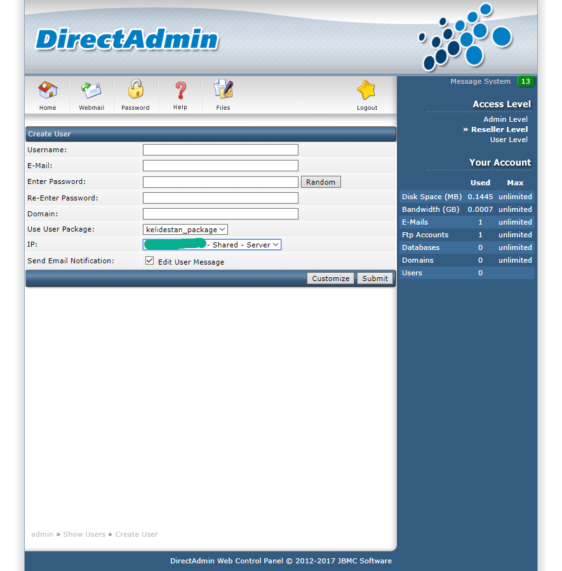Open Databases stat row
Viewport: 562px width, 571px height.
(x=467, y=247)
